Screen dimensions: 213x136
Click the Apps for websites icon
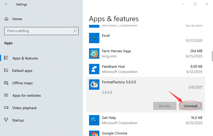coord(6,95)
